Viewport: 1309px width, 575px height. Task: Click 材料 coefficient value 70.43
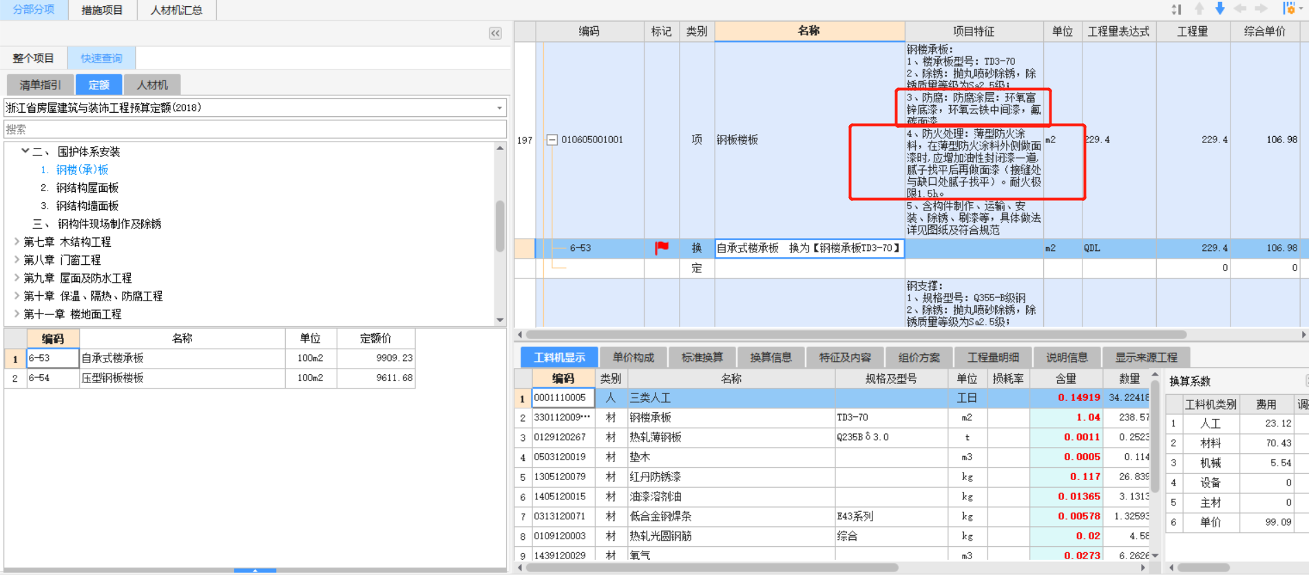1266,444
